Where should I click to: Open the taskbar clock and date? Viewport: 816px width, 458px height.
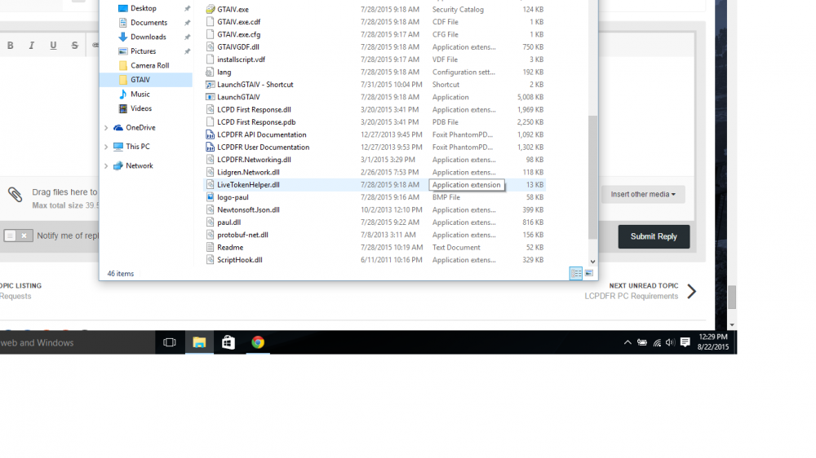tap(713, 342)
